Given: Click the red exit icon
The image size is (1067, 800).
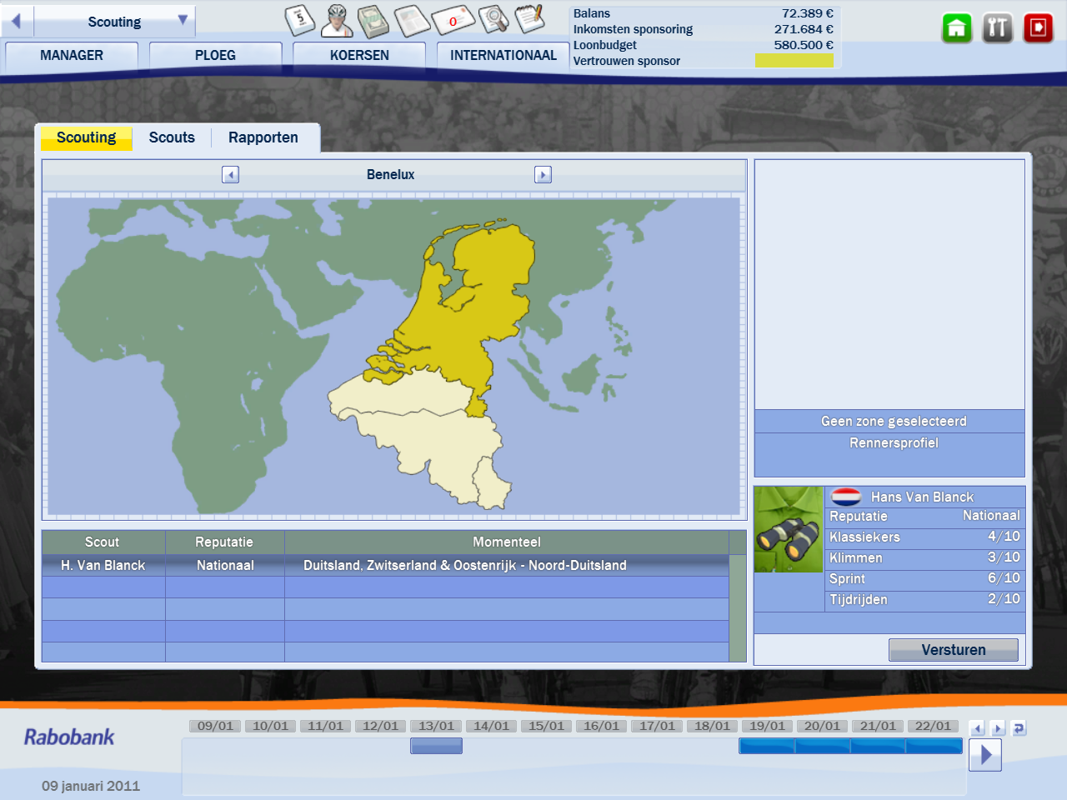Looking at the screenshot, I should pyautogui.click(x=1038, y=28).
